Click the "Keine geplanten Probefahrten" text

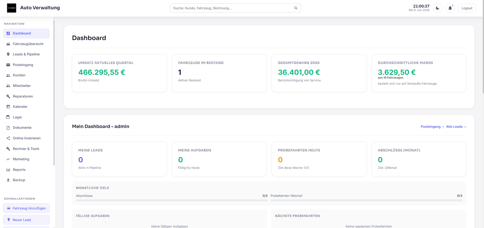tap(368, 226)
